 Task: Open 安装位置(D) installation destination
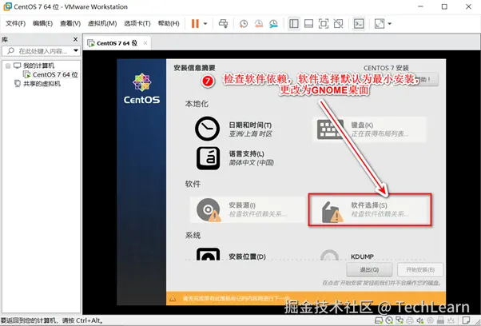coord(231,255)
